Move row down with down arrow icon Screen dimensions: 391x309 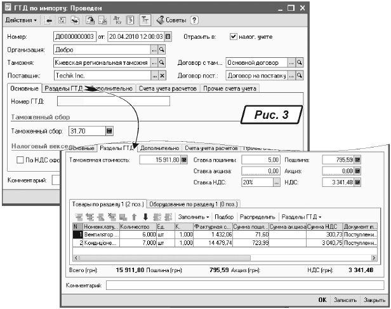[145, 217]
